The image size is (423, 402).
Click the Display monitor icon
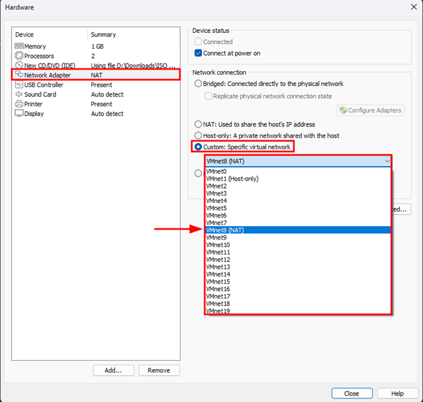pos(19,114)
